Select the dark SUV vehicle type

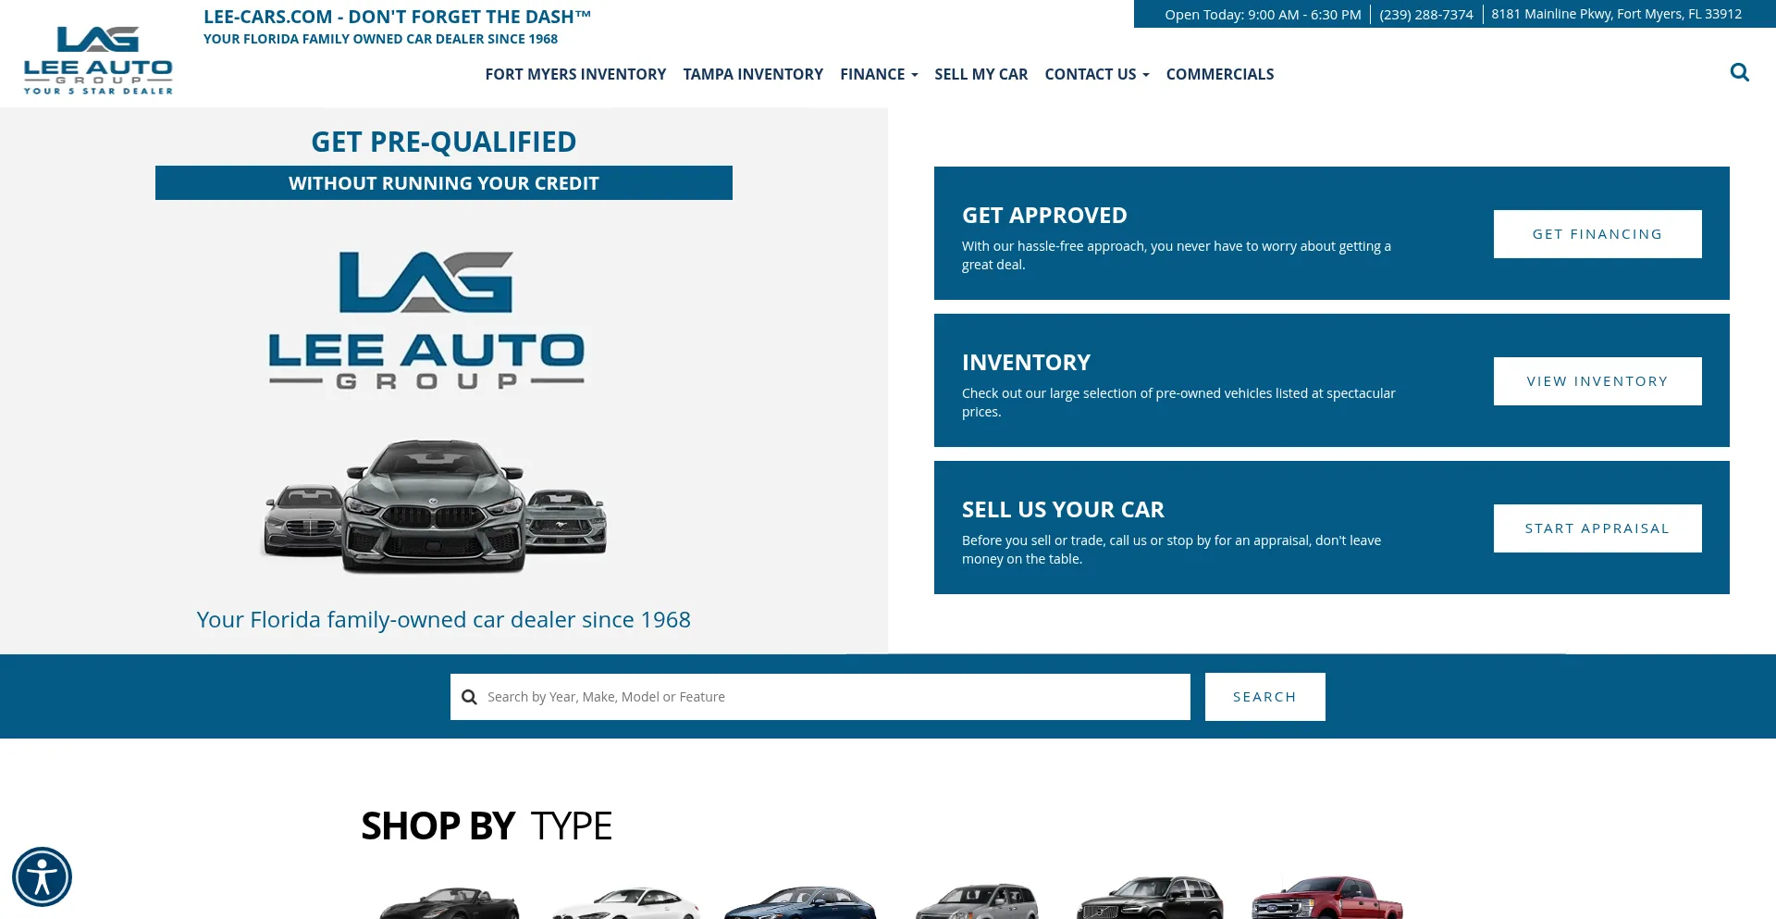click(1150, 897)
